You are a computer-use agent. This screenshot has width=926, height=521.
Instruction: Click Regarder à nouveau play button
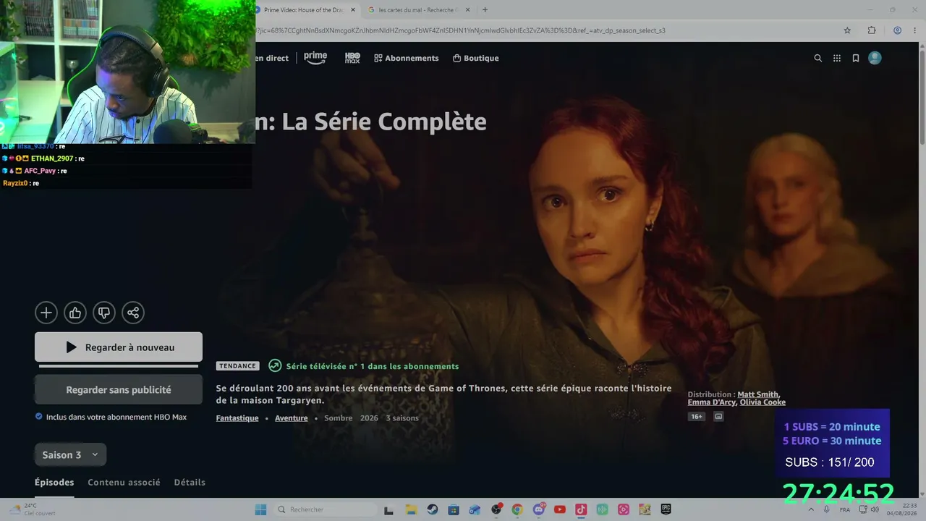[x=119, y=347]
